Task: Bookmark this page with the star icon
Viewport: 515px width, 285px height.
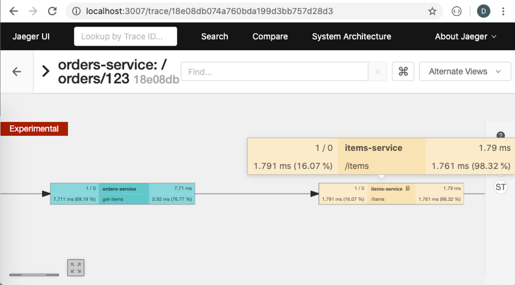Action: [432, 11]
